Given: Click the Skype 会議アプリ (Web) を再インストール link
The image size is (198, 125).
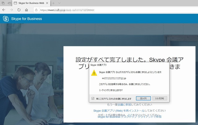Looking at the screenshot, I should coord(119,111).
